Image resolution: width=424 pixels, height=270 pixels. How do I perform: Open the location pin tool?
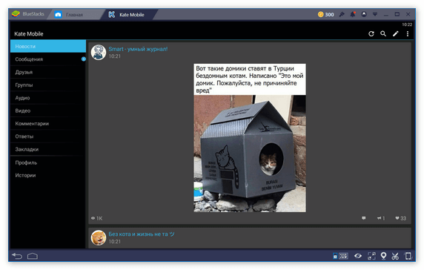click(383, 256)
